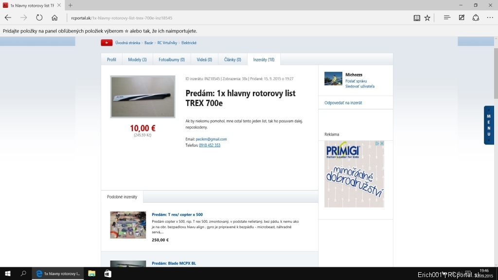
Task: Open the Fotoalbumy (0) tab
Action: (172, 59)
